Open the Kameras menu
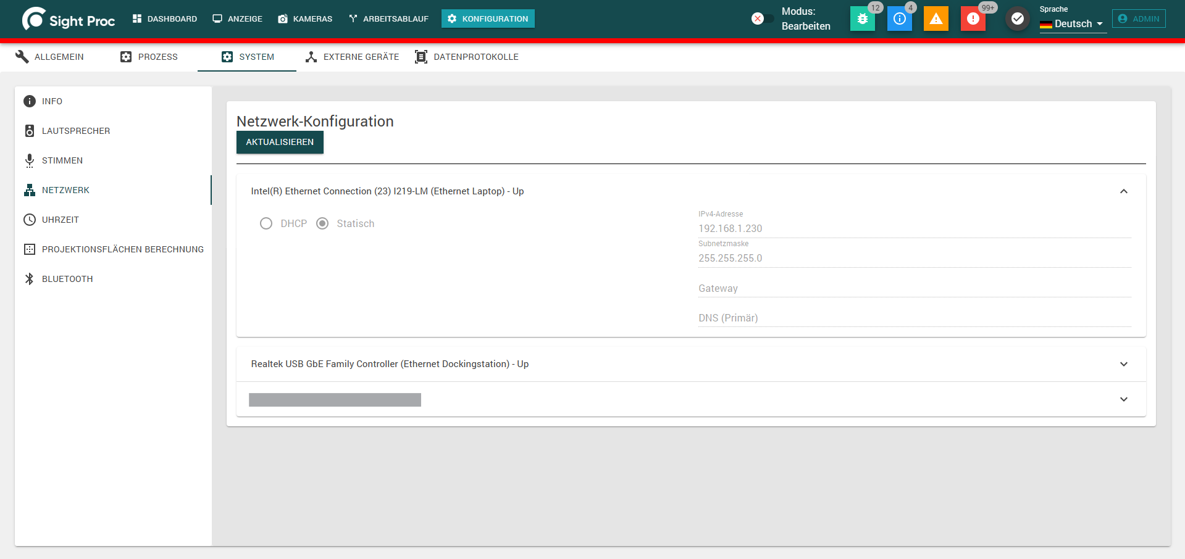 tap(305, 19)
